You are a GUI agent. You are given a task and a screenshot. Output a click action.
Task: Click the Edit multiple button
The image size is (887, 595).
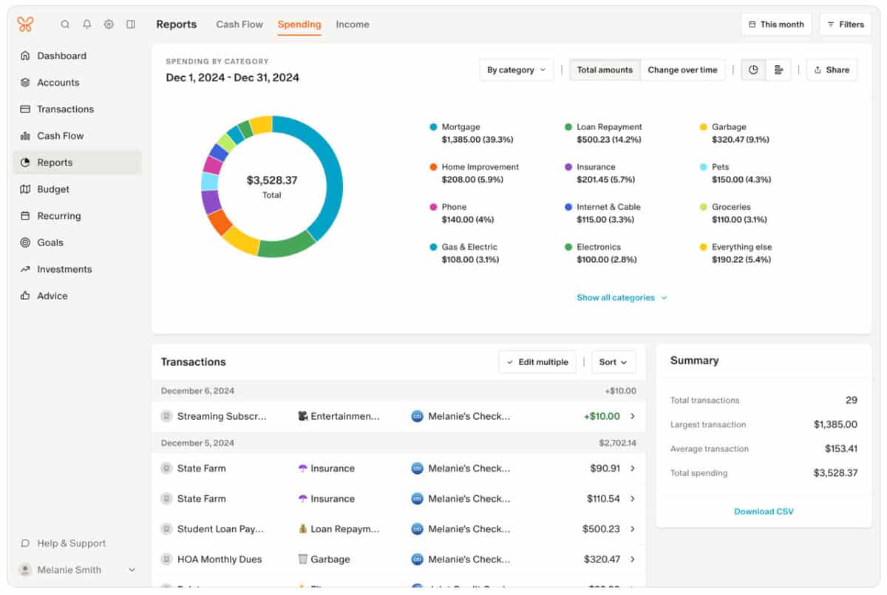click(537, 362)
